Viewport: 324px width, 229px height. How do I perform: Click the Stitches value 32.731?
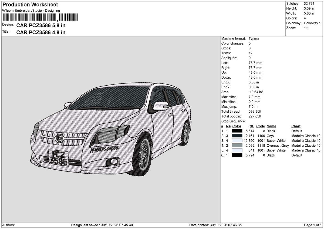309,4
